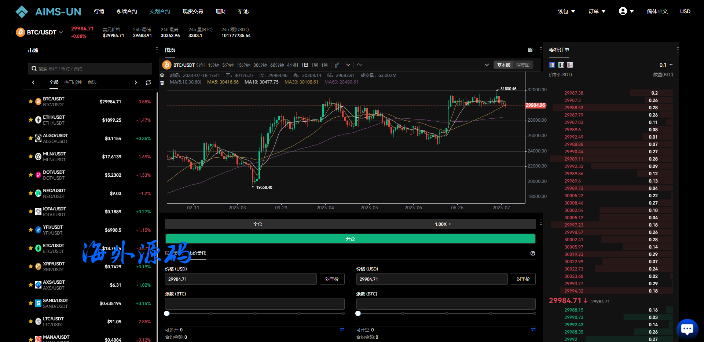
Task: Open the live chat support bubble
Action: click(687, 329)
